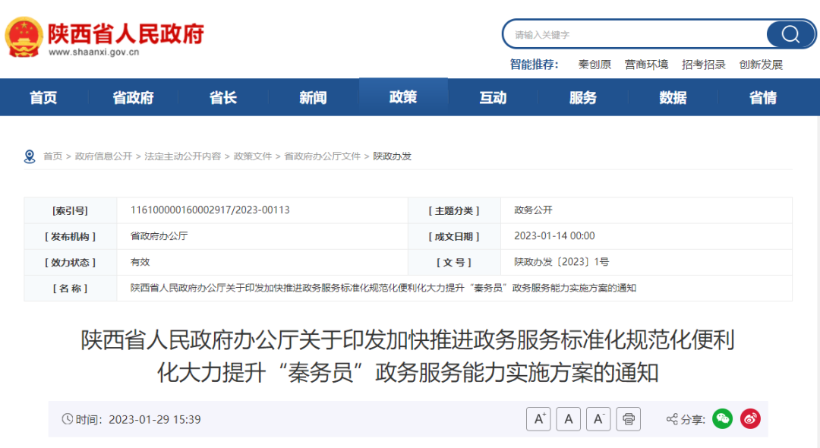
Task: Open 数据 navigation menu item
Action: click(x=673, y=98)
